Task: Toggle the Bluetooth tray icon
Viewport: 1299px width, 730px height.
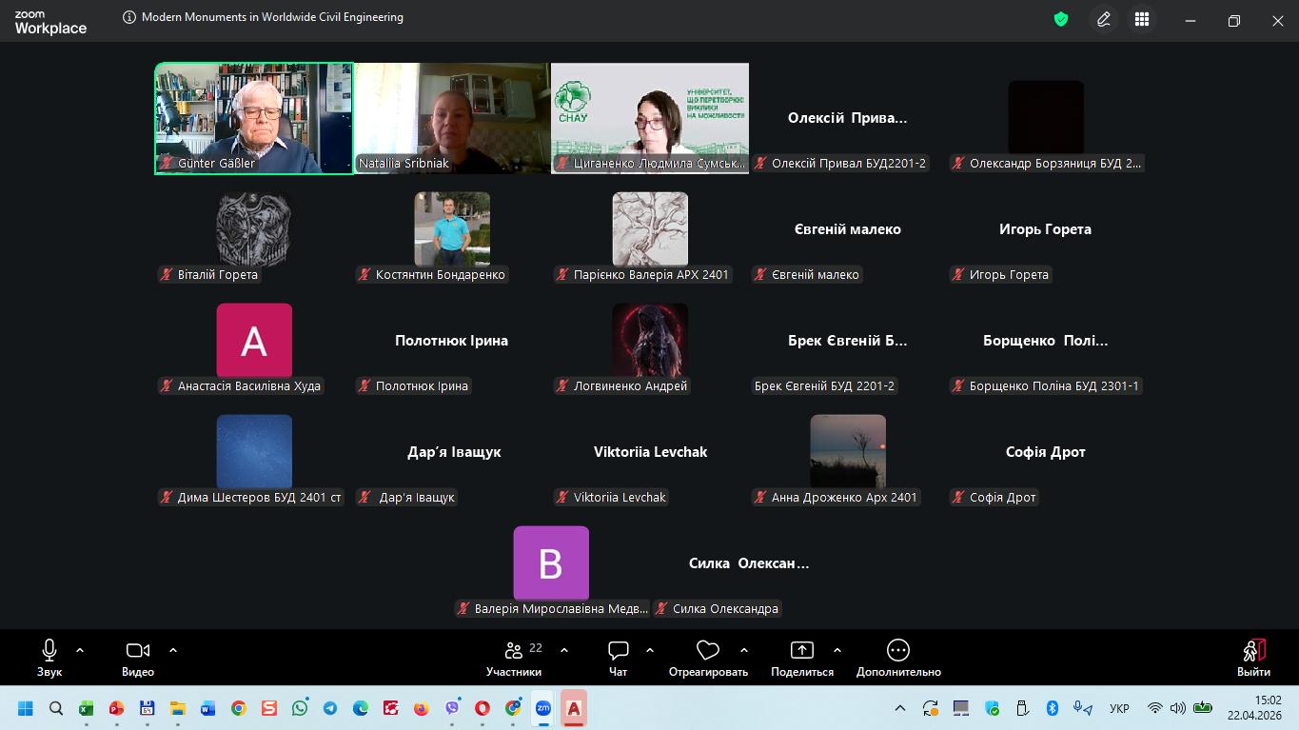Action: 1053,708
